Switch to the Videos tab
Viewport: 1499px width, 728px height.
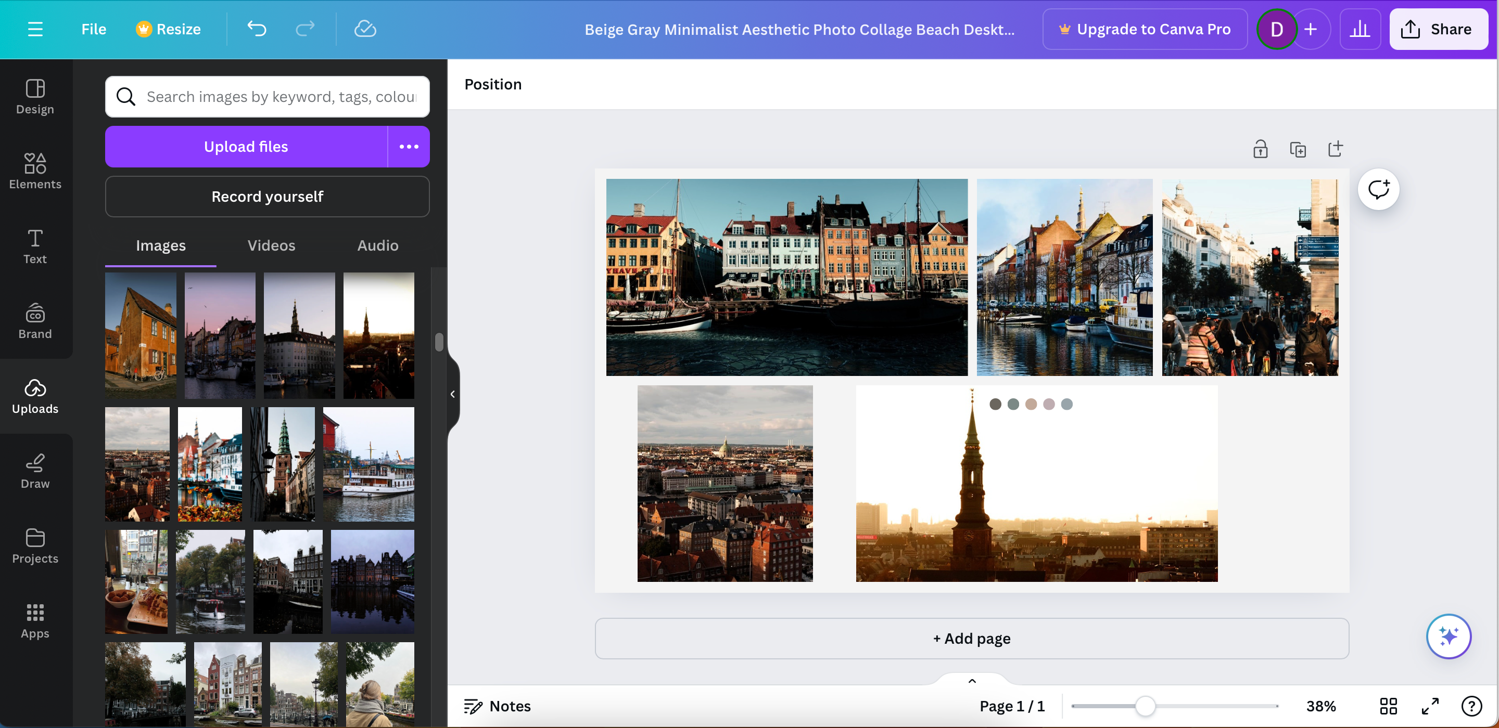271,244
